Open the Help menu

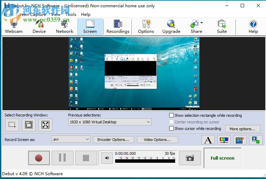coord(86,15)
